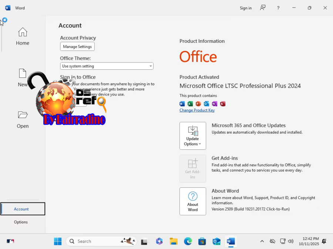Open the Open documents page
Image resolution: width=333 pixels, height=249 pixels.
tap(23, 120)
